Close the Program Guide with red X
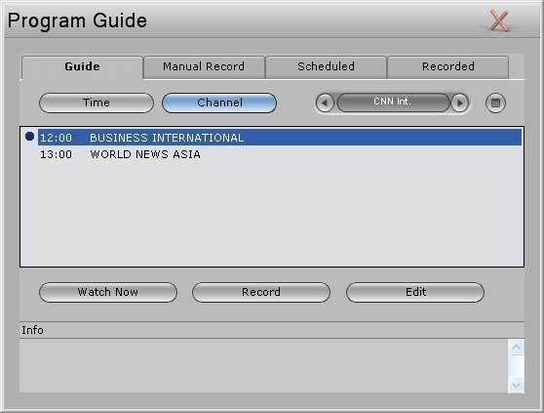544x413 pixels. coord(499,21)
